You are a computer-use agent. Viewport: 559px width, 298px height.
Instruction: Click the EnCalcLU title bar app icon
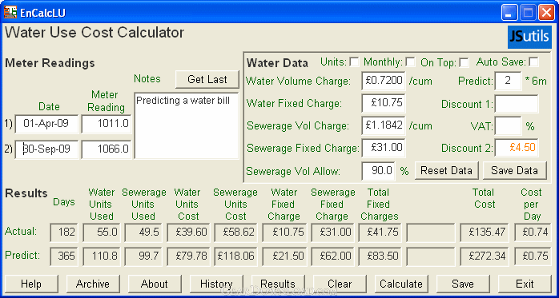pyautogui.click(x=10, y=12)
